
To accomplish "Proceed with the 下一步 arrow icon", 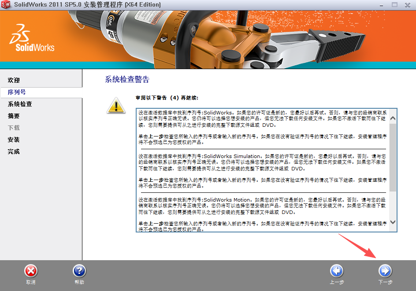I will tap(385, 271).
